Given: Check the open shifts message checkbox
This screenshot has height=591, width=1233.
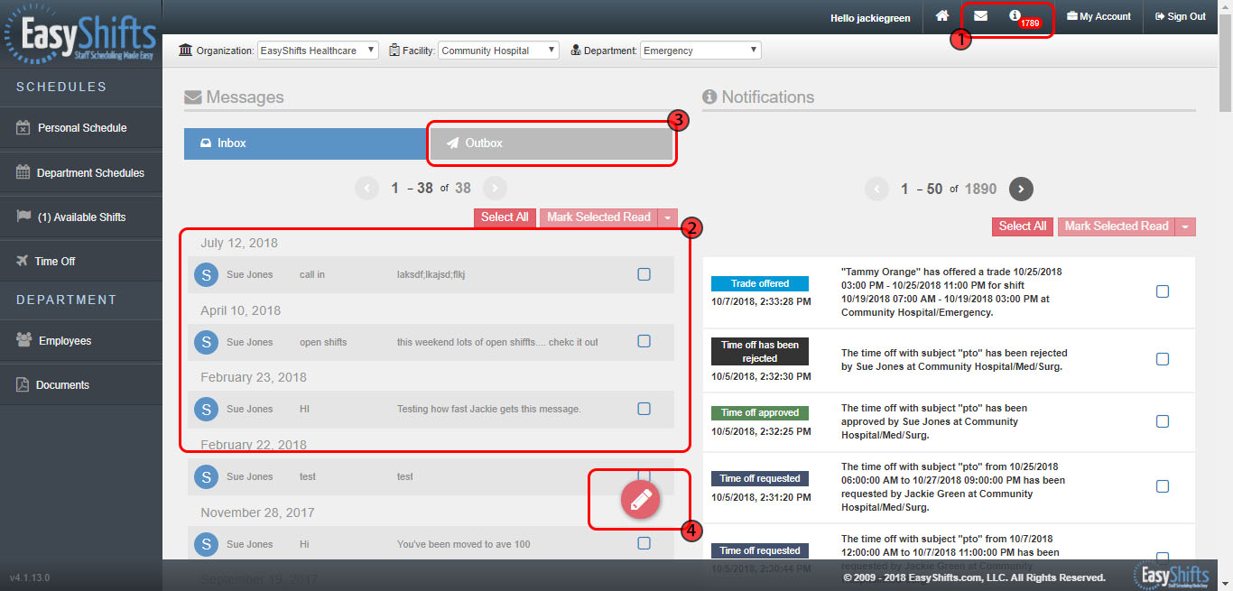Looking at the screenshot, I should [x=644, y=341].
